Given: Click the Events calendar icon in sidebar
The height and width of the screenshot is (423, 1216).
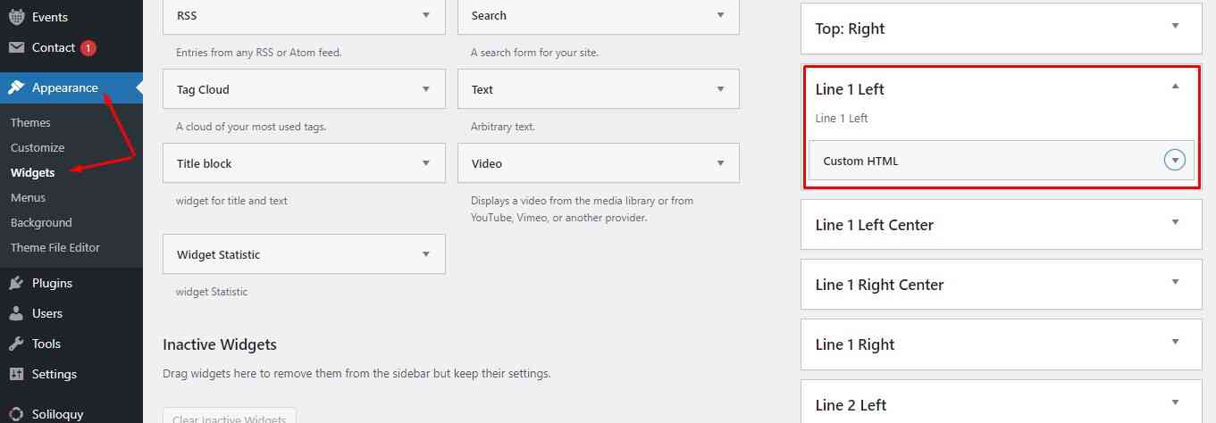Looking at the screenshot, I should click(x=16, y=17).
